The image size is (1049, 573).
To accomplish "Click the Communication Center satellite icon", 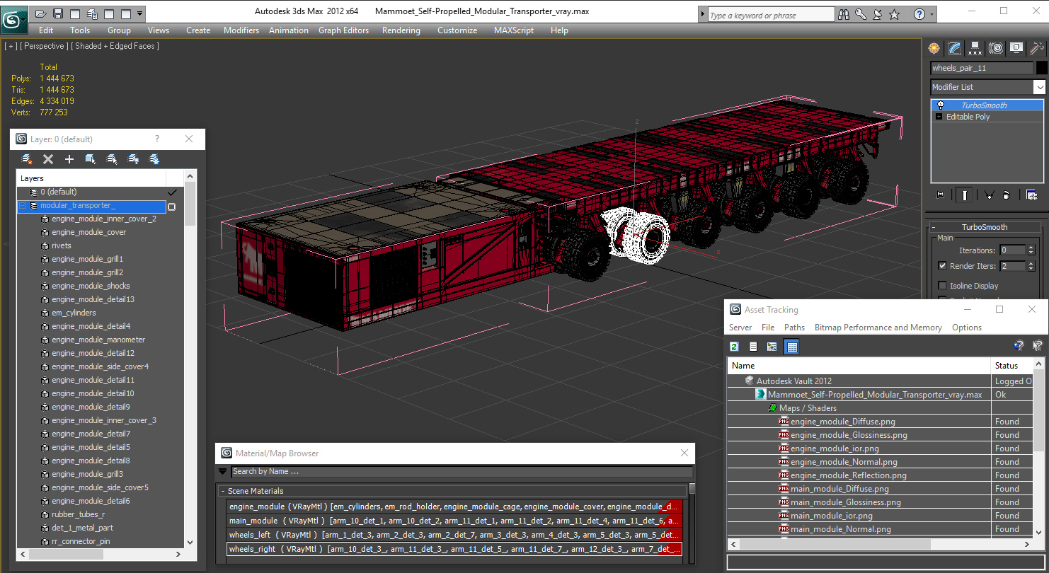I will click(x=878, y=14).
